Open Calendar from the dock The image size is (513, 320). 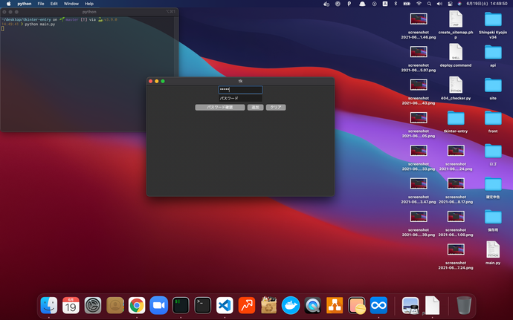71,305
